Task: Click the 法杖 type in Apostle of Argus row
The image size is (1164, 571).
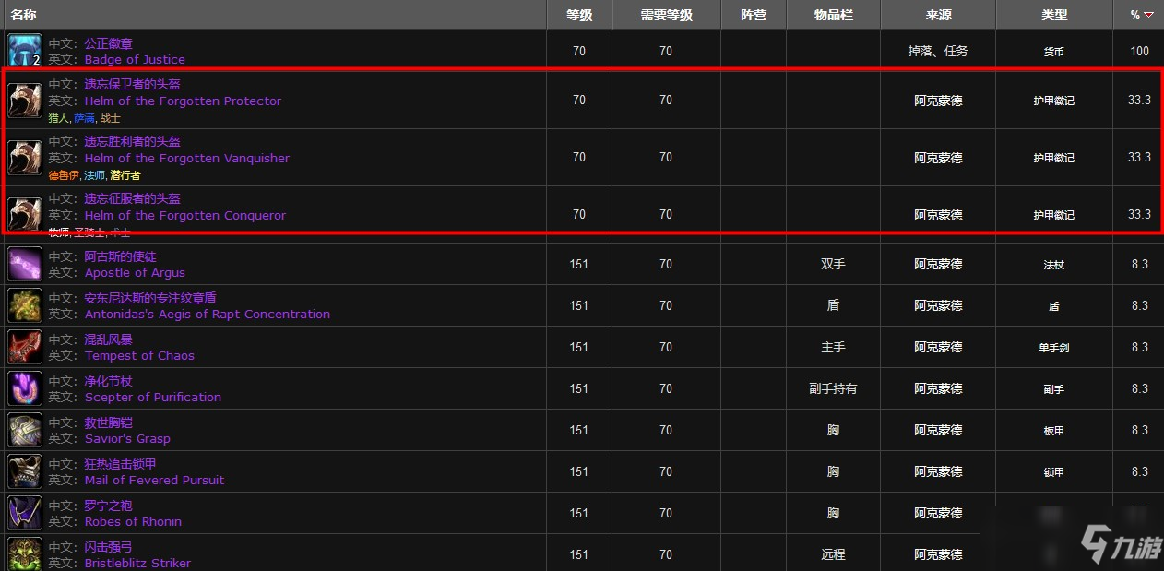Action: (1053, 265)
